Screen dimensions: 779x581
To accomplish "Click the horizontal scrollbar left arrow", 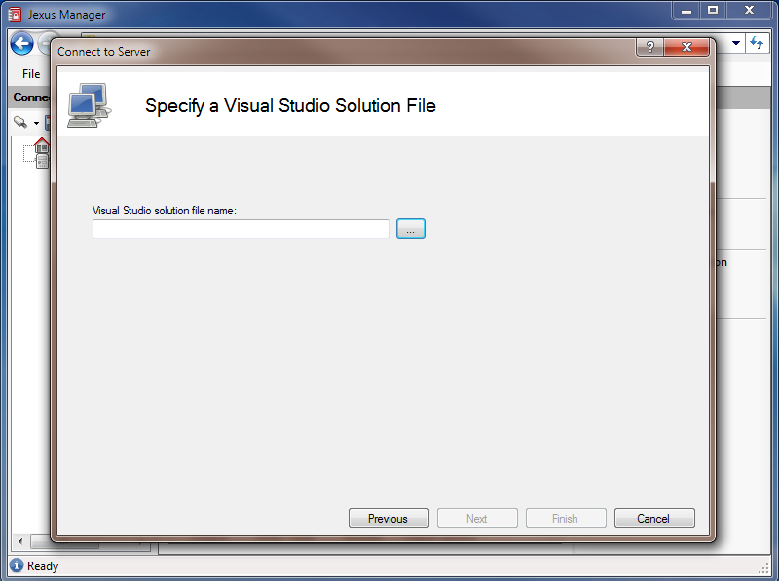I will pos(19,541).
